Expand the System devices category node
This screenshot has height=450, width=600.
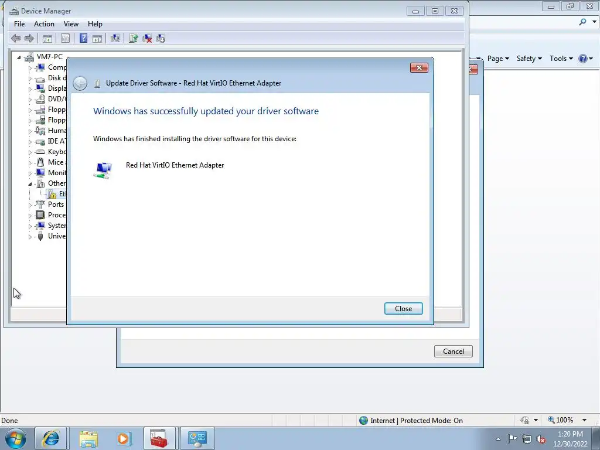pos(30,226)
